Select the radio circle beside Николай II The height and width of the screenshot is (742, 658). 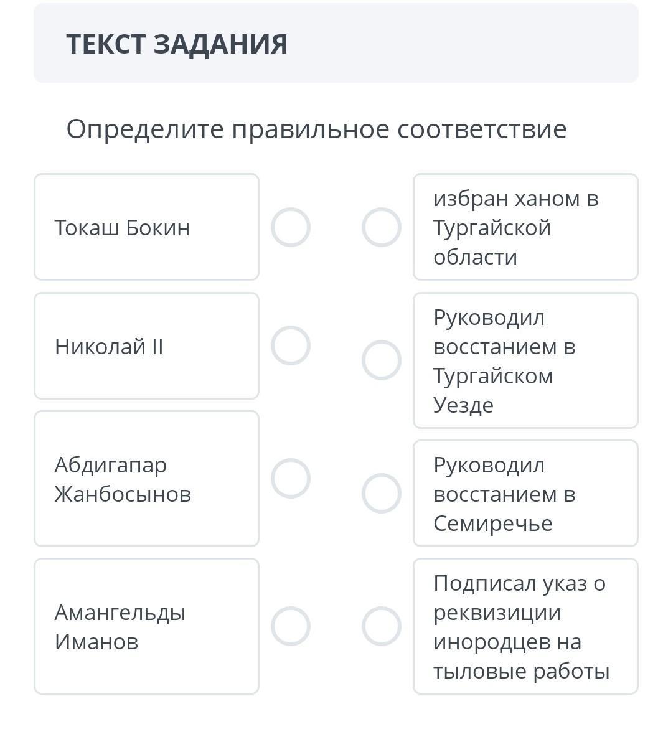(x=291, y=345)
